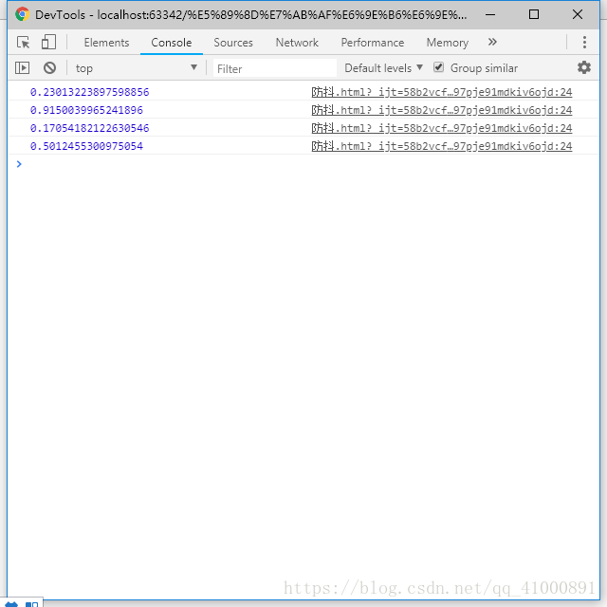Toggle the device toolbar icon
Image resolution: width=607 pixels, height=607 pixels.
click(x=48, y=42)
